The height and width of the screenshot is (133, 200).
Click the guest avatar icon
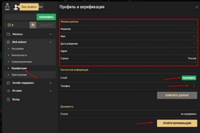7,7
